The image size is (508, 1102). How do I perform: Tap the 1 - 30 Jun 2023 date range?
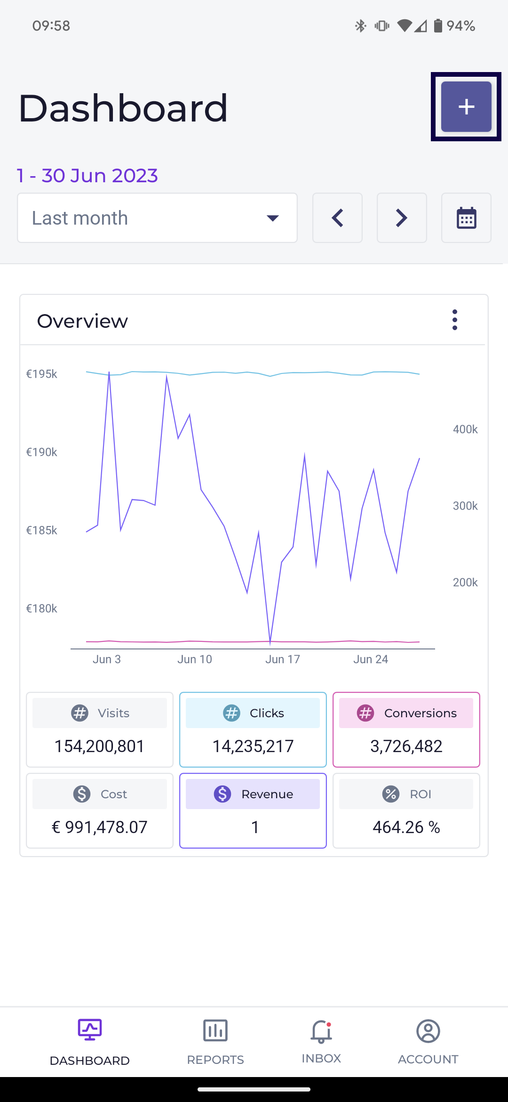pyautogui.click(x=87, y=176)
